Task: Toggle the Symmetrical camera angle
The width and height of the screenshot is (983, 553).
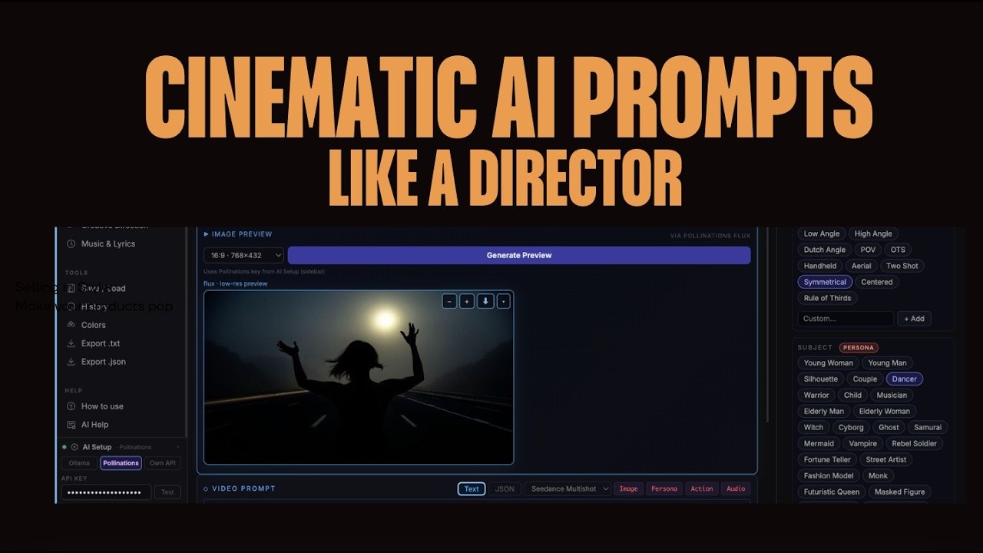Action: pyautogui.click(x=825, y=282)
